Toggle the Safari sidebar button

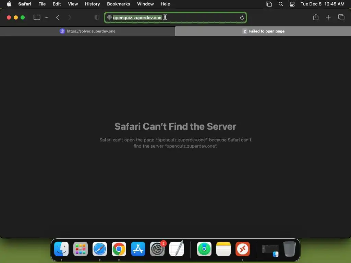point(37,17)
